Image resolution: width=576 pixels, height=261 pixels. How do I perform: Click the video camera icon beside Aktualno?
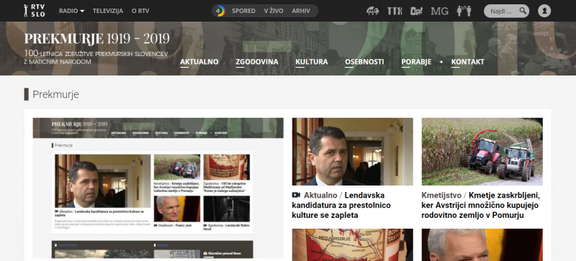296,196
